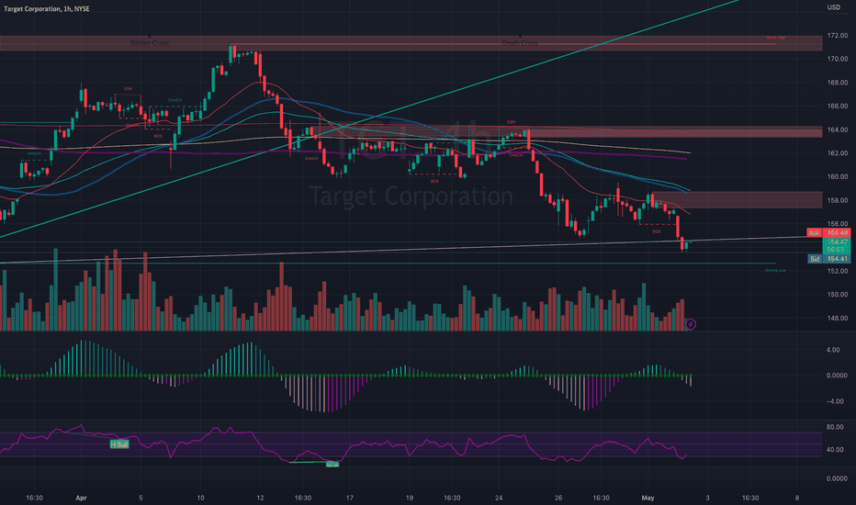856x505 pixels.
Task: Click the 26 date label on time axis
Action: pos(558,498)
